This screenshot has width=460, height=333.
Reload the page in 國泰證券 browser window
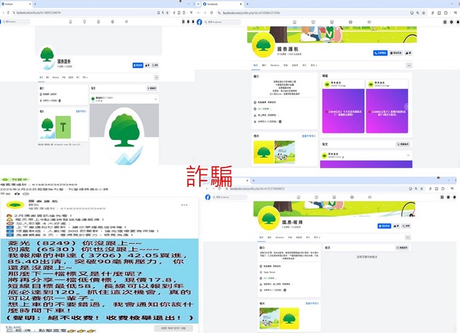[8, 13]
